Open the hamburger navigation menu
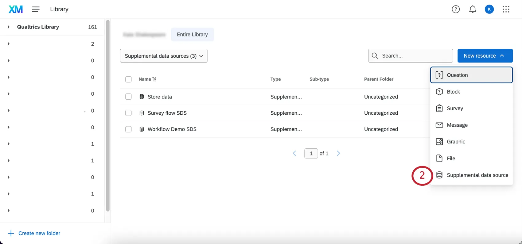The height and width of the screenshot is (244, 522). coord(36,10)
